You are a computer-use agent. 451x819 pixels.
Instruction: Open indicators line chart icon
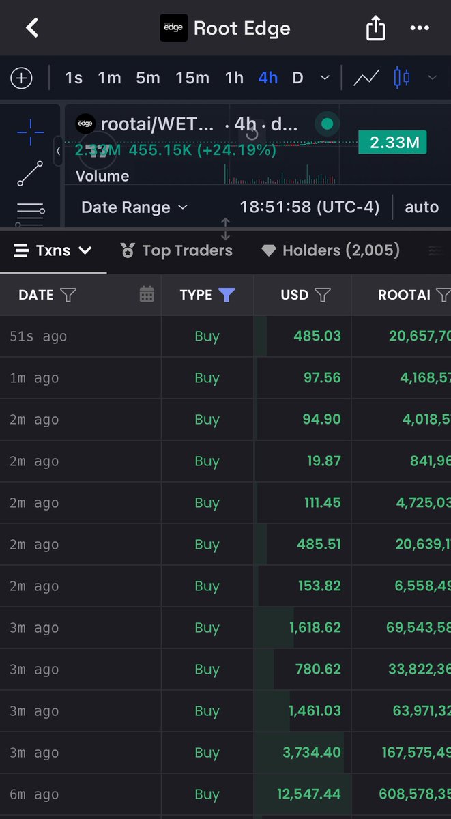pos(366,78)
